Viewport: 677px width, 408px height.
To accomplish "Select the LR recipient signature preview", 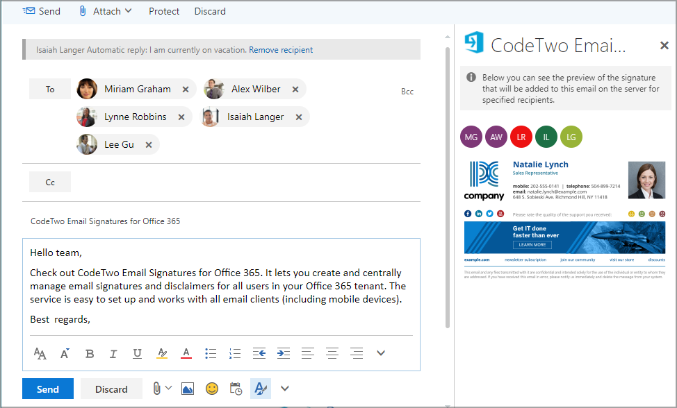I will (521, 137).
